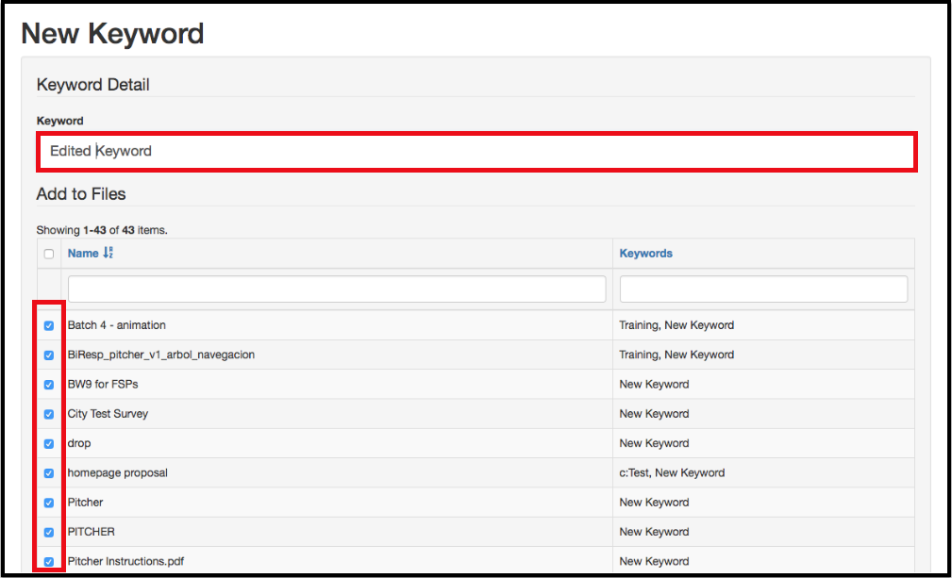
Task: Deselect the BW9 for FSPs checkbox
Action: 49,385
